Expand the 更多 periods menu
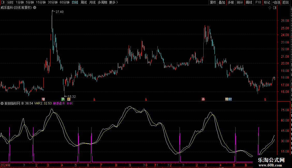The image size is (292, 168). point(113,2)
